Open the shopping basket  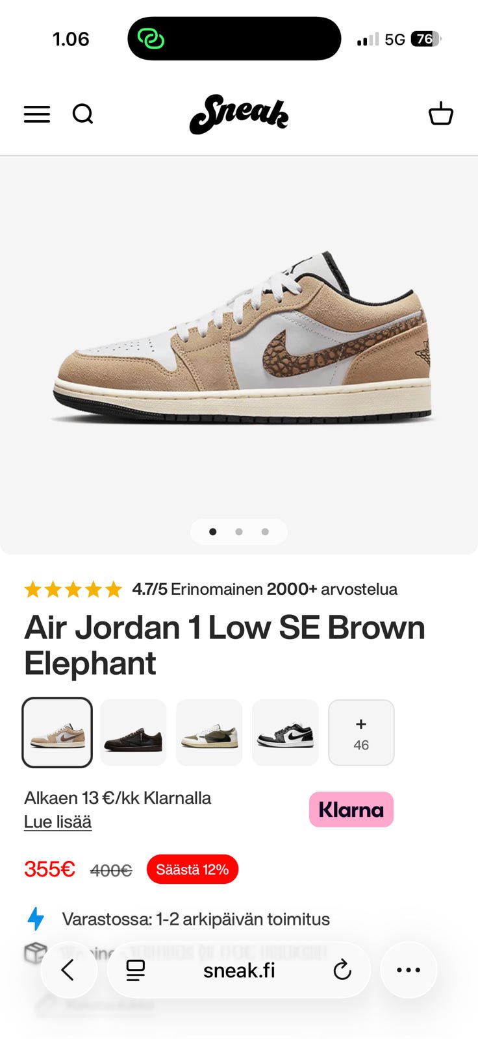(441, 114)
